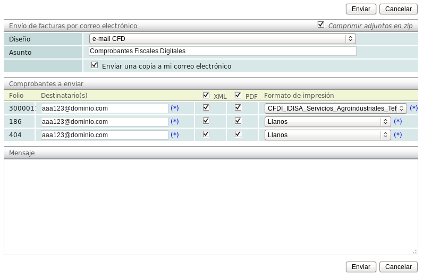Viewport: 423px width, 277px height.
Task: Expand Llanos format dropdown for folio 186
Action: pyautogui.click(x=328, y=122)
